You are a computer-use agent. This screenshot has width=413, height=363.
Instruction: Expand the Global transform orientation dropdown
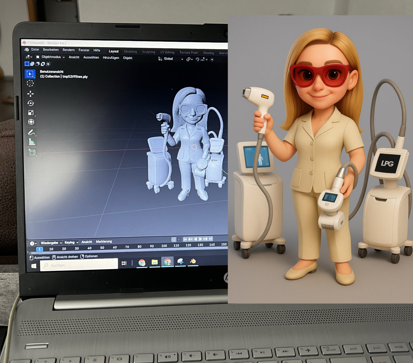171,59
